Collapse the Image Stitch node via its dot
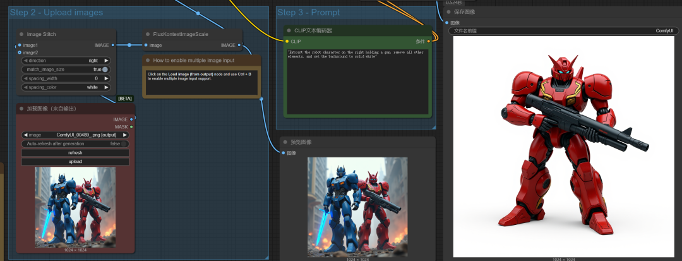 click(x=21, y=34)
